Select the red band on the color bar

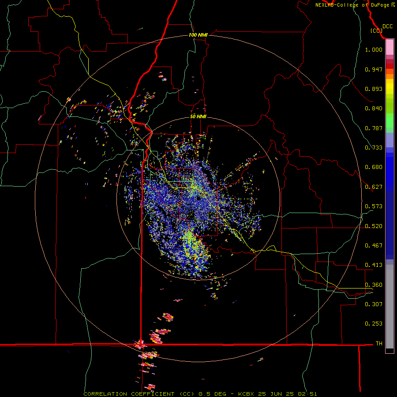click(390, 66)
